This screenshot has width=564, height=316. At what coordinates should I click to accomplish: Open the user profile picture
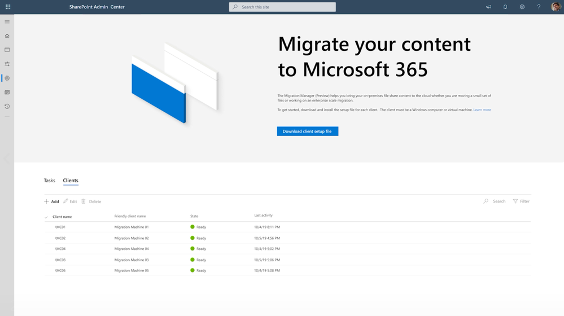pos(556,7)
